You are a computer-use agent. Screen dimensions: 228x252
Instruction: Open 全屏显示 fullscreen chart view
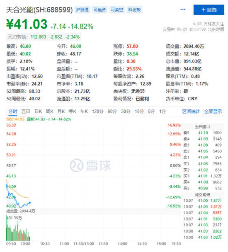pos(213,111)
